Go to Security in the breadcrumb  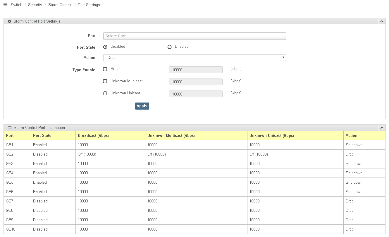point(35,5)
